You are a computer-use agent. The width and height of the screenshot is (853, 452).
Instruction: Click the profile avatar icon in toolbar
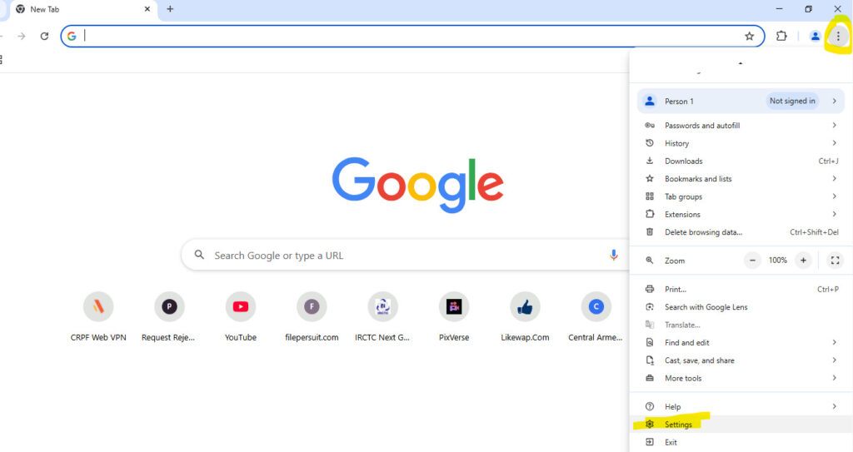[815, 36]
